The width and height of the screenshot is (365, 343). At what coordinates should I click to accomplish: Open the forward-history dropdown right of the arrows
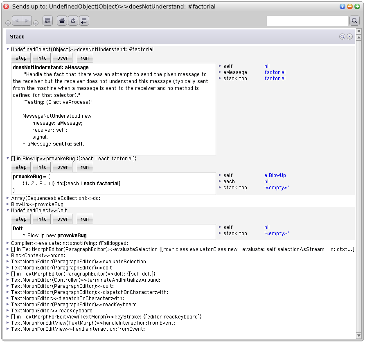[36, 23]
